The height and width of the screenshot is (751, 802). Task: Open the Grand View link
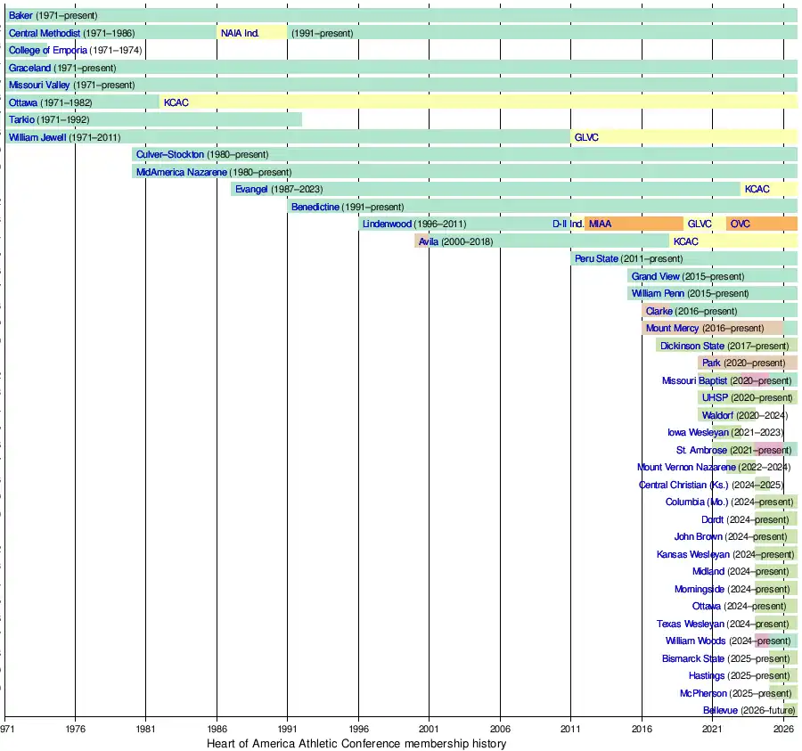click(x=656, y=276)
